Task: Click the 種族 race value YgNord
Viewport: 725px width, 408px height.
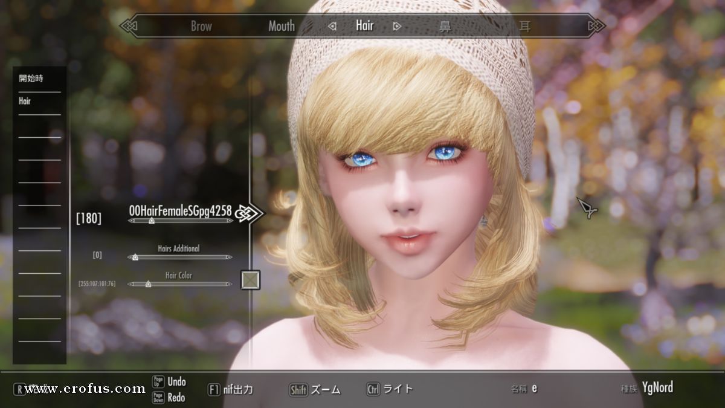Action: click(657, 387)
